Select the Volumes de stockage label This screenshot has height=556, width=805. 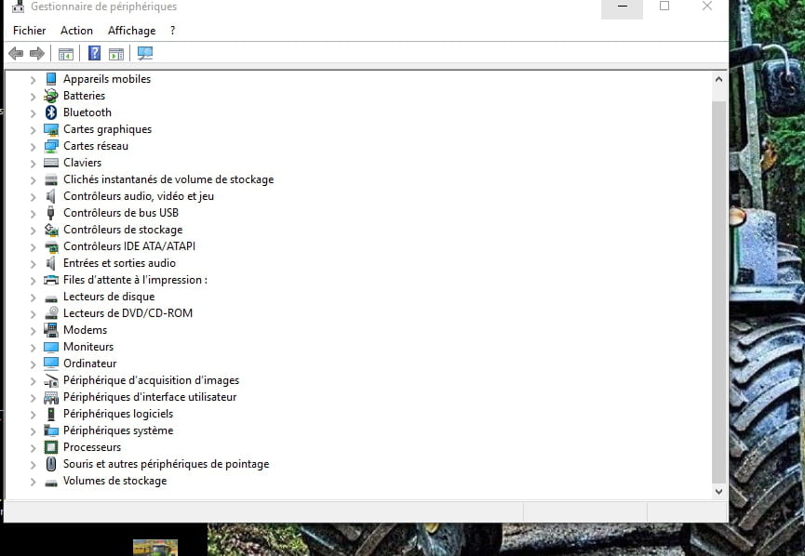tap(115, 481)
